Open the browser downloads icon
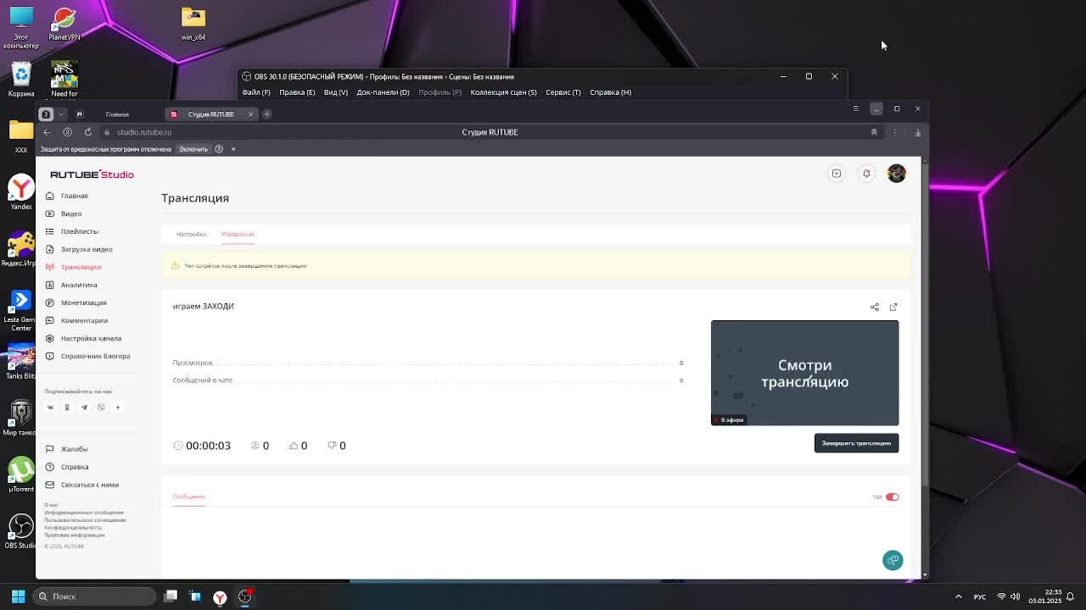 tap(917, 132)
